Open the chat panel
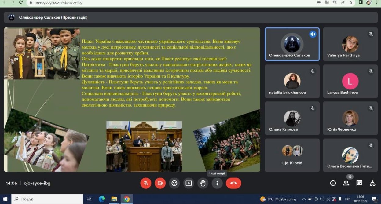Image resolution: width=381 pixels, height=204 pixels. pos(359,183)
